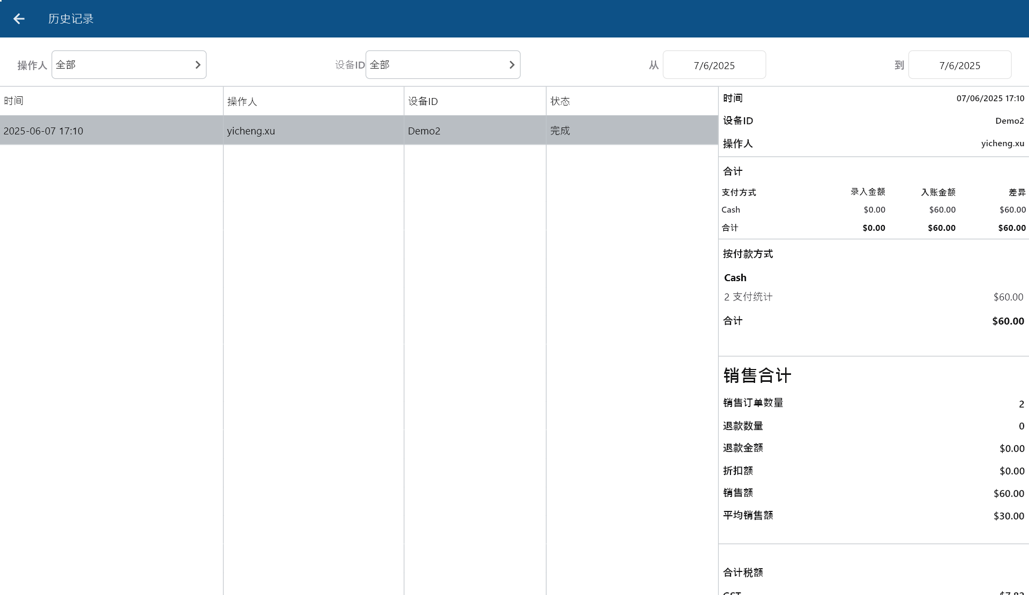
Task: Open the 操作人 dropdown showing 全部
Action: pyautogui.click(x=129, y=65)
